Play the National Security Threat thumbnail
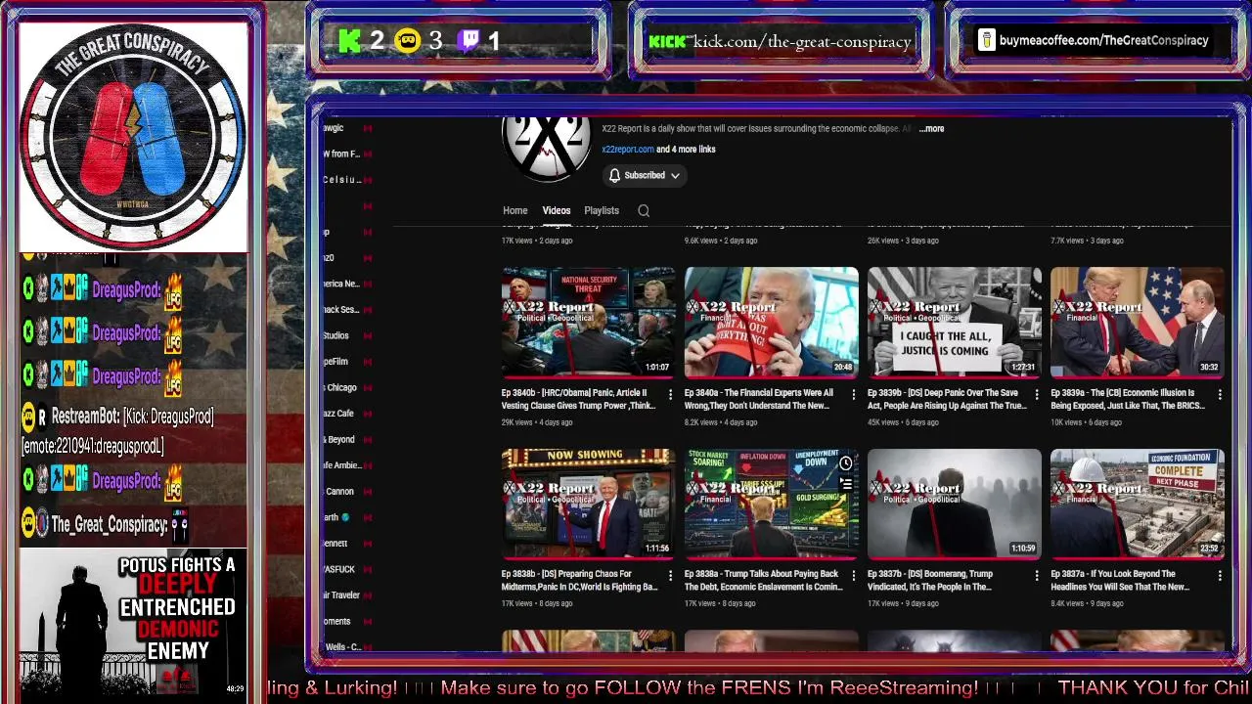 pos(588,322)
